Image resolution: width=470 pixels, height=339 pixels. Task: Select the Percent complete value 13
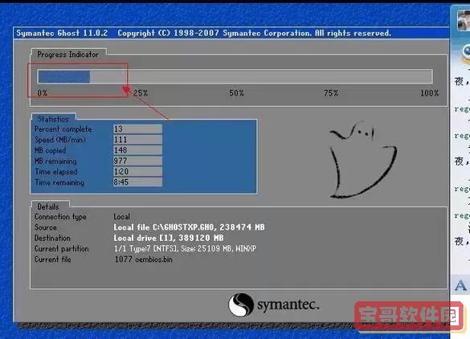137,129
